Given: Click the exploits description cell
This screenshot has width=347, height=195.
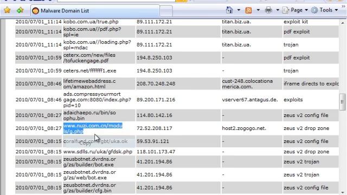Looking at the screenshot, I should 293,100.
